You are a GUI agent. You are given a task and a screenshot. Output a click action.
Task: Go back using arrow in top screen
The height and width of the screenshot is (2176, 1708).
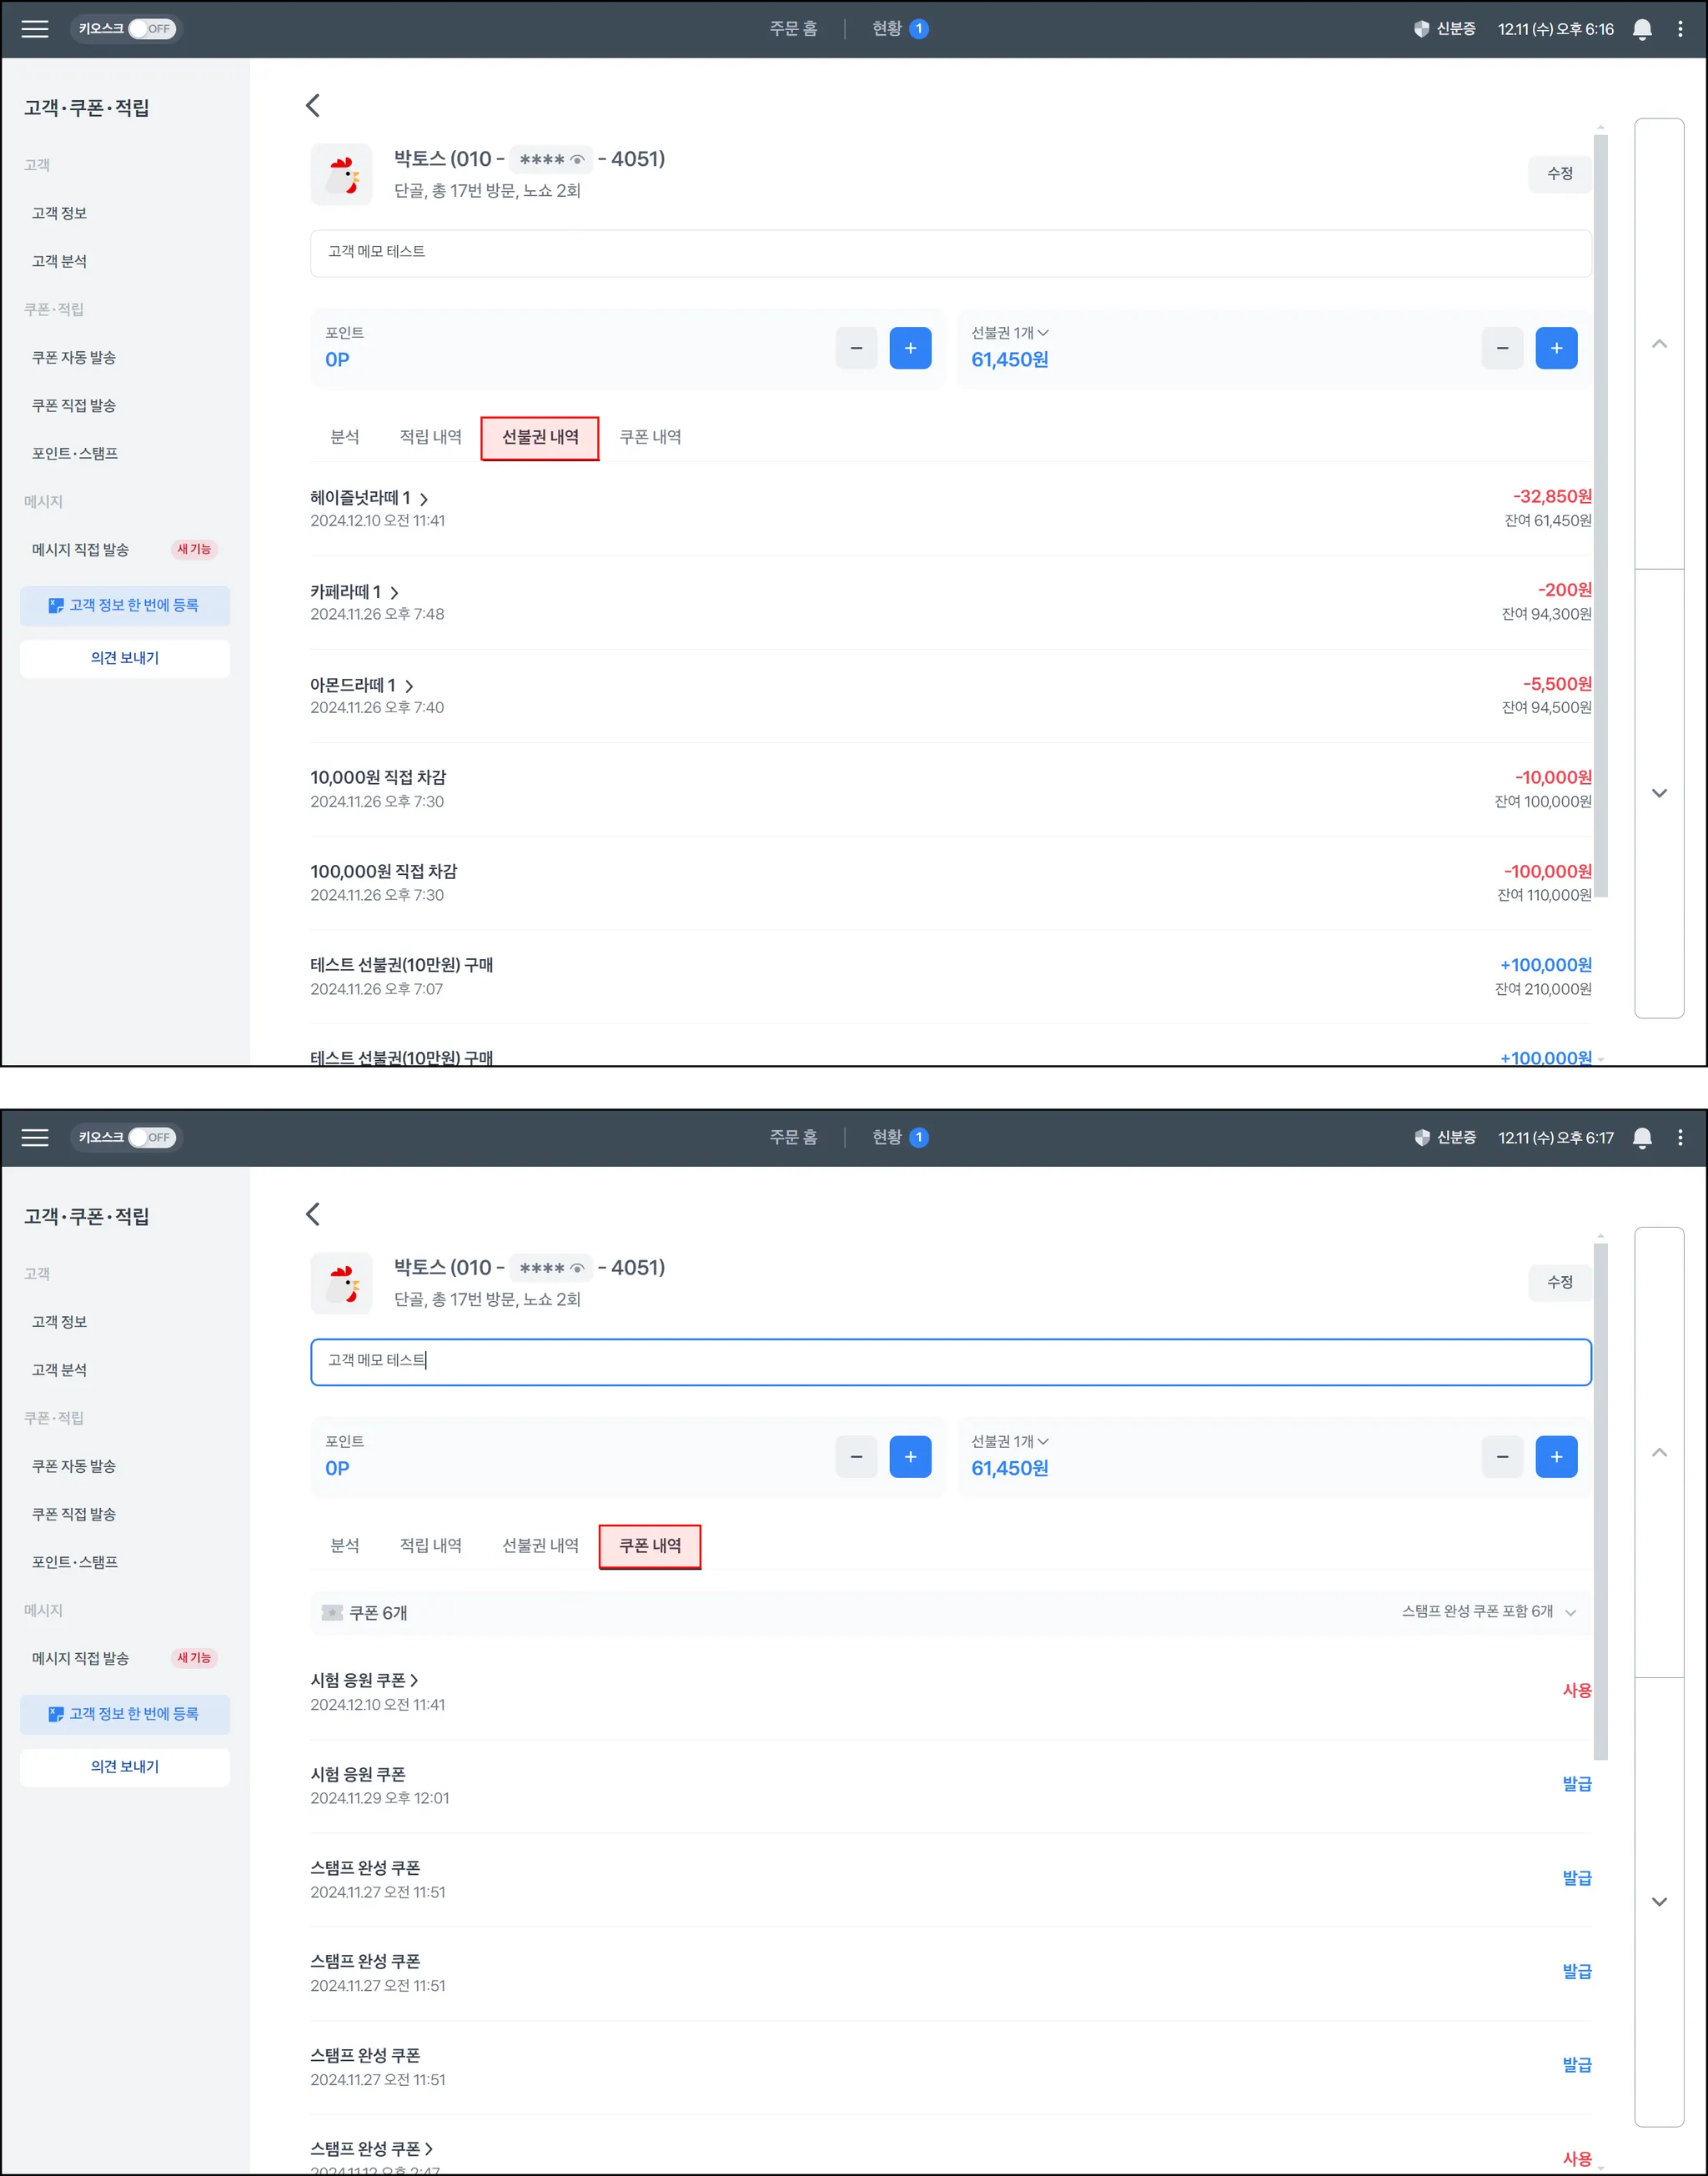(x=313, y=106)
